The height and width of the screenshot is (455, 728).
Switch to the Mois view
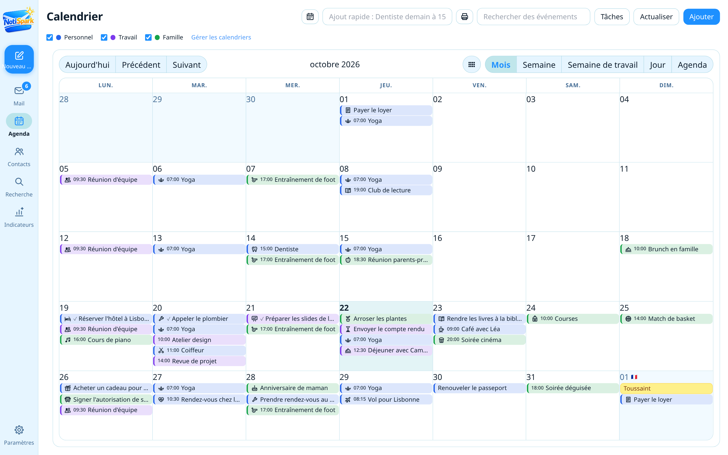coord(500,64)
